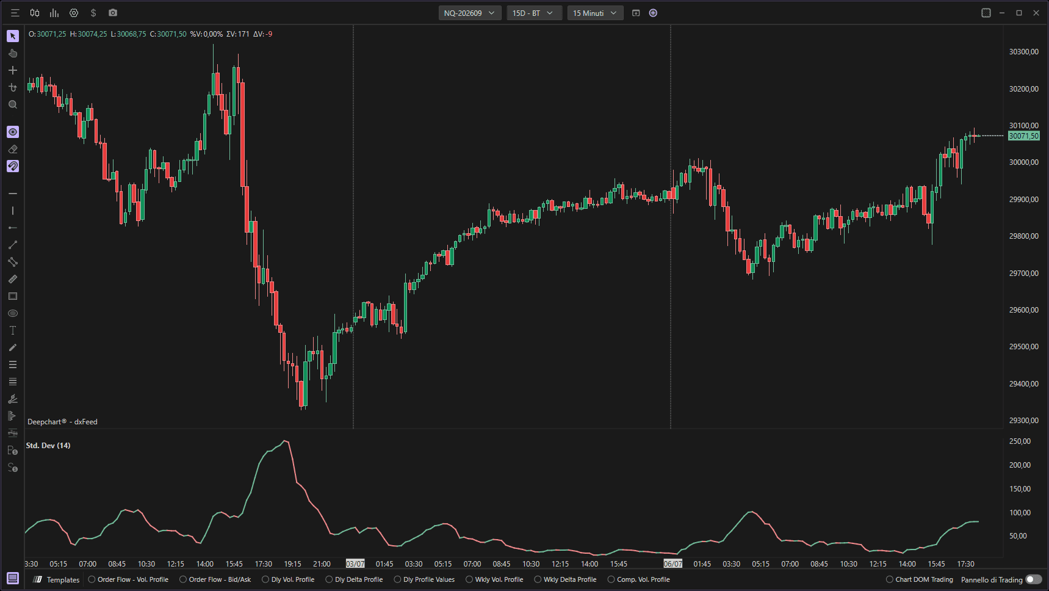Open the NQ-202609 symbol dropdown

pyautogui.click(x=470, y=13)
